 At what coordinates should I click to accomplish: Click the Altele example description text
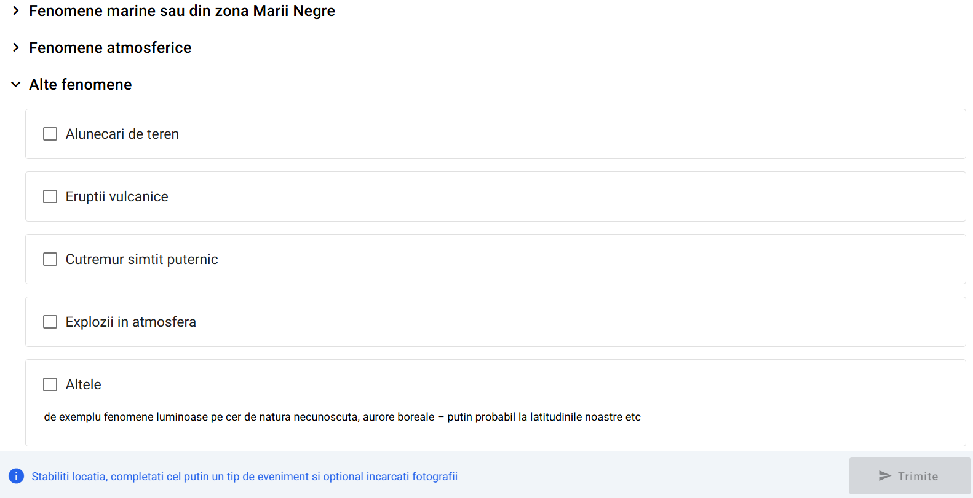tap(342, 417)
